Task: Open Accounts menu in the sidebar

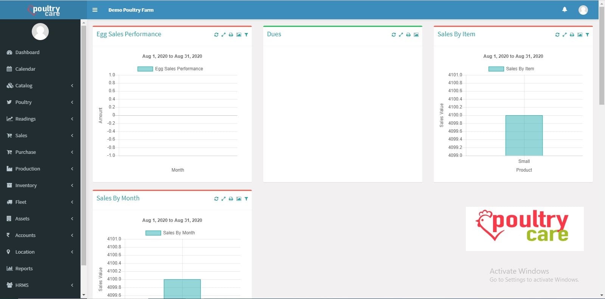Action: point(40,235)
